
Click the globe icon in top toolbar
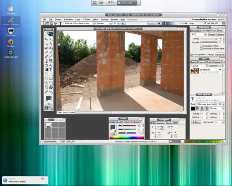tap(55, 23)
